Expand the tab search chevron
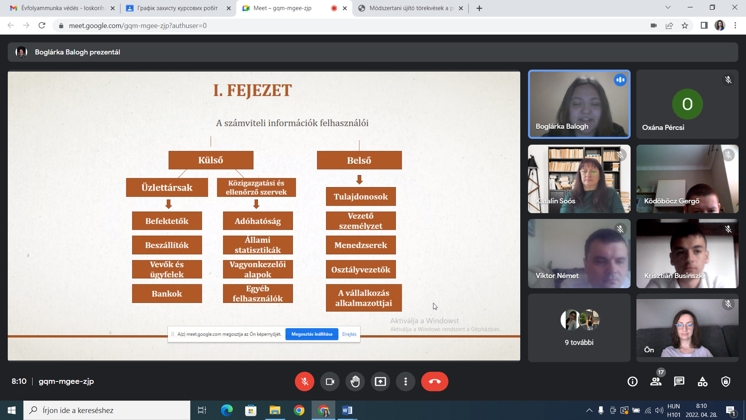Viewport: 746px width, 420px height. [668, 7]
